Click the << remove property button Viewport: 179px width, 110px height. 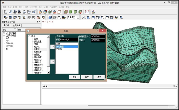pyautogui.click(x=52, y=62)
